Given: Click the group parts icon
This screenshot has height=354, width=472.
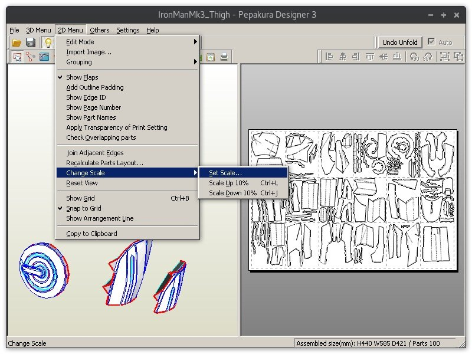Looking at the screenshot, I should coord(445,57).
